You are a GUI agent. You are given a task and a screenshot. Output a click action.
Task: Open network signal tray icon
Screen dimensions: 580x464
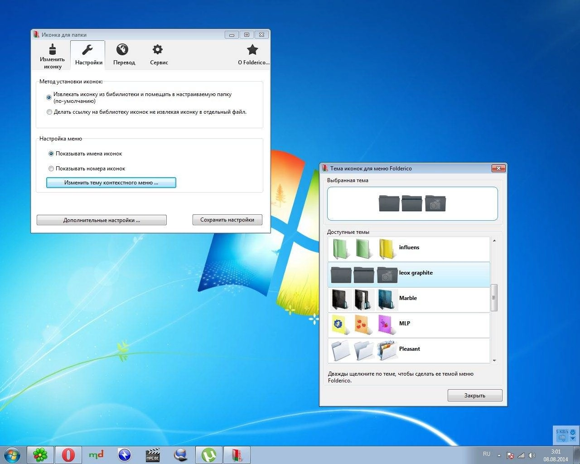[521, 455]
